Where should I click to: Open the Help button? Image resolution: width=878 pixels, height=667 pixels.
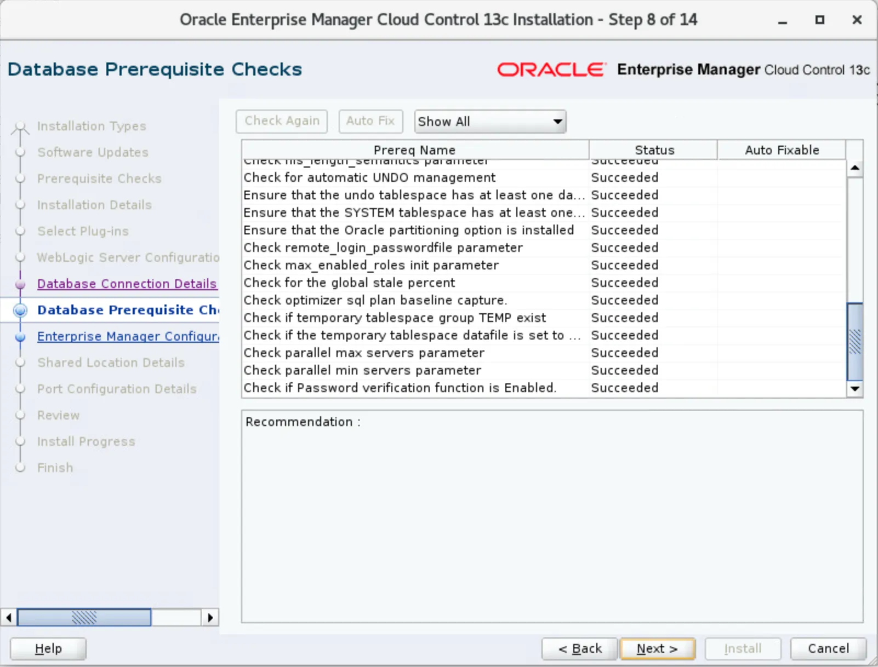click(x=48, y=649)
